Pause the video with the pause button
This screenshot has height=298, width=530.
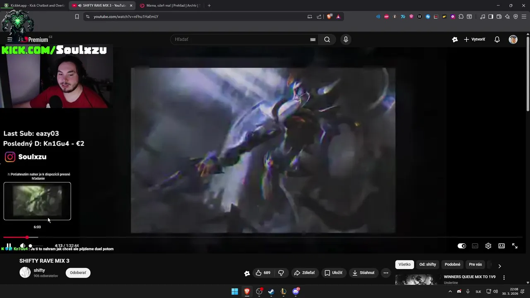point(9,246)
